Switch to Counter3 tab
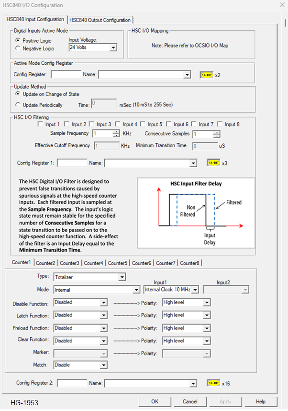 [69, 263]
